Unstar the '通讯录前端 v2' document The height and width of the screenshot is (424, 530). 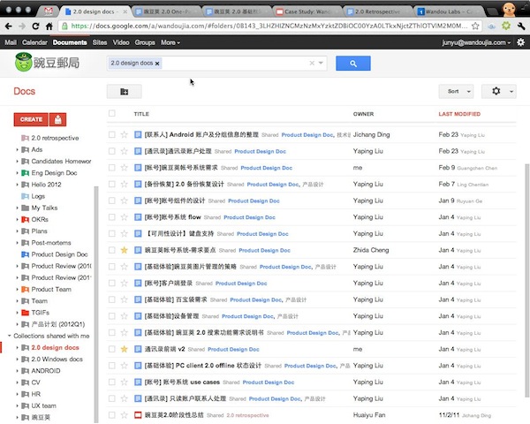pyautogui.click(x=125, y=349)
